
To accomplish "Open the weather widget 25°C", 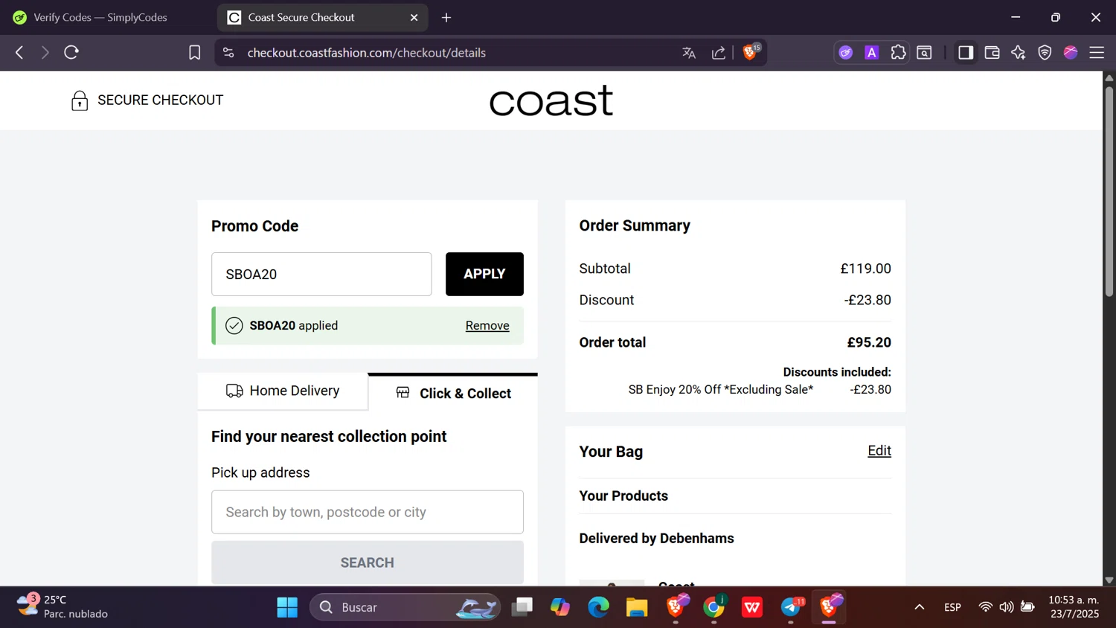I will click(63, 606).
